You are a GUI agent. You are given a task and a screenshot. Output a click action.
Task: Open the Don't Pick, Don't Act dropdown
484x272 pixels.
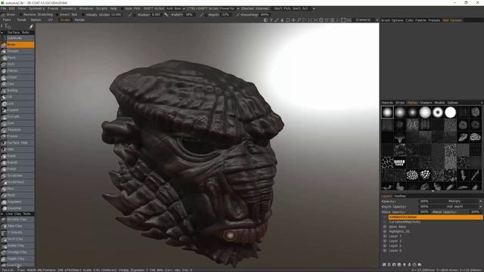click(x=294, y=8)
